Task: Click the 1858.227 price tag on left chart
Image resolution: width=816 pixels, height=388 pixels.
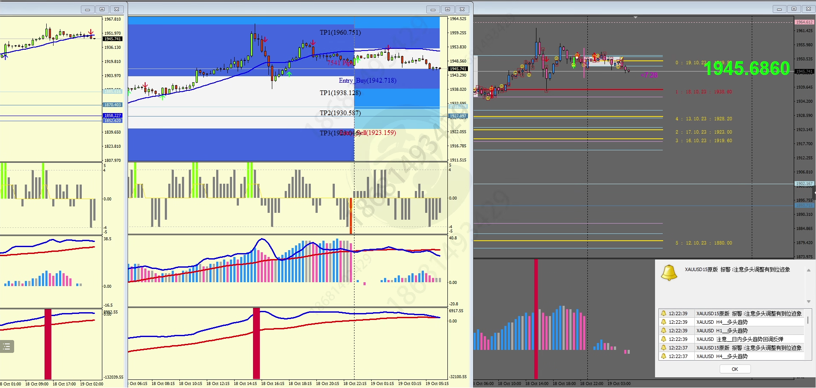Action: coord(113,116)
